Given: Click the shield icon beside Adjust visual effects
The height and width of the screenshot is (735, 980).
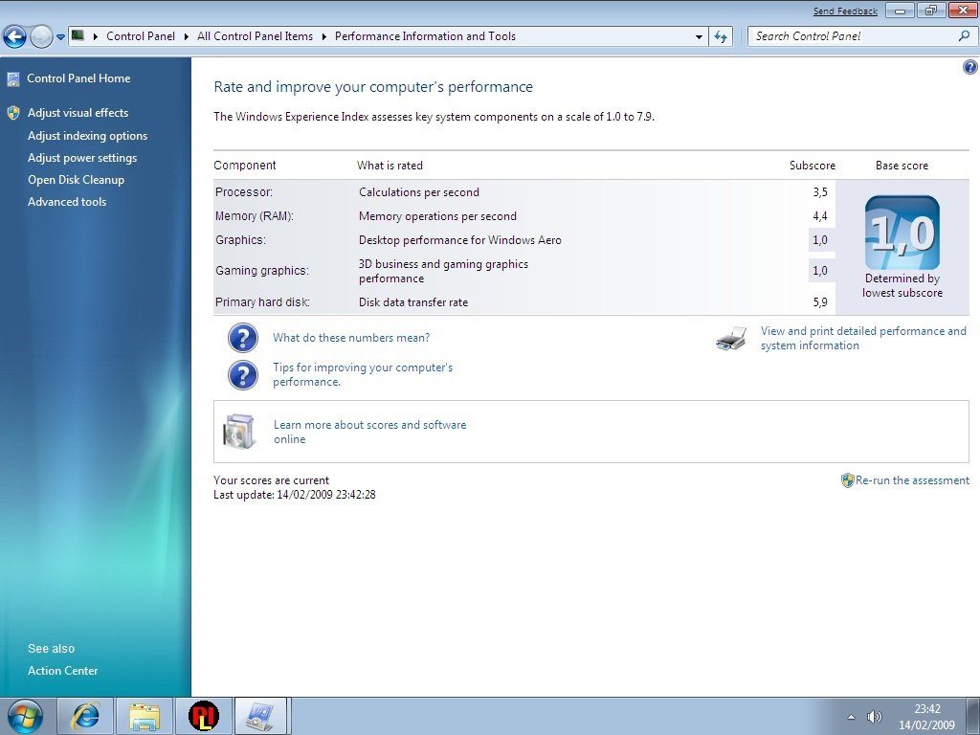Looking at the screenshot, I should click(x=13, y=113).
